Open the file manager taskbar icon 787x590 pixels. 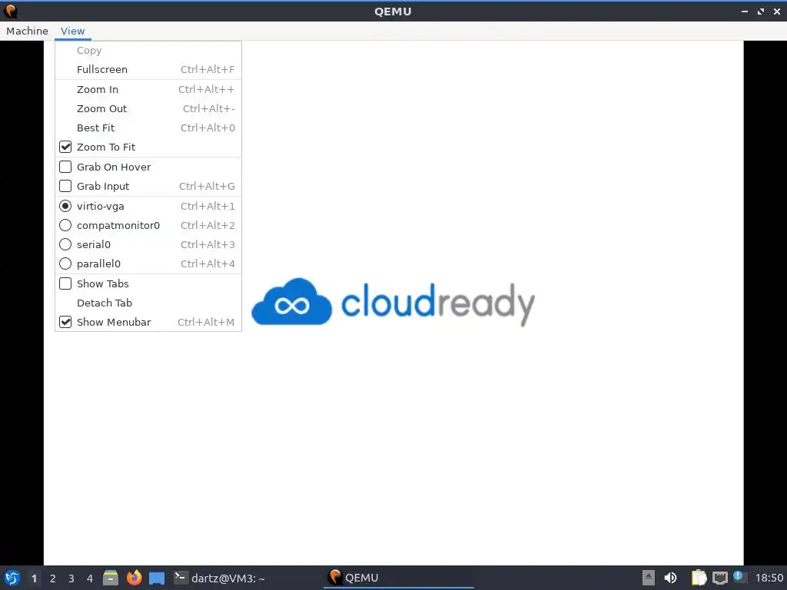click(111, 578)
